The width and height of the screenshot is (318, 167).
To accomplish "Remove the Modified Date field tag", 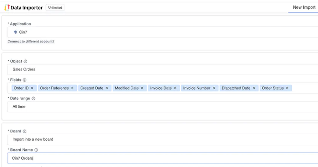I will [x=142, y=88].
